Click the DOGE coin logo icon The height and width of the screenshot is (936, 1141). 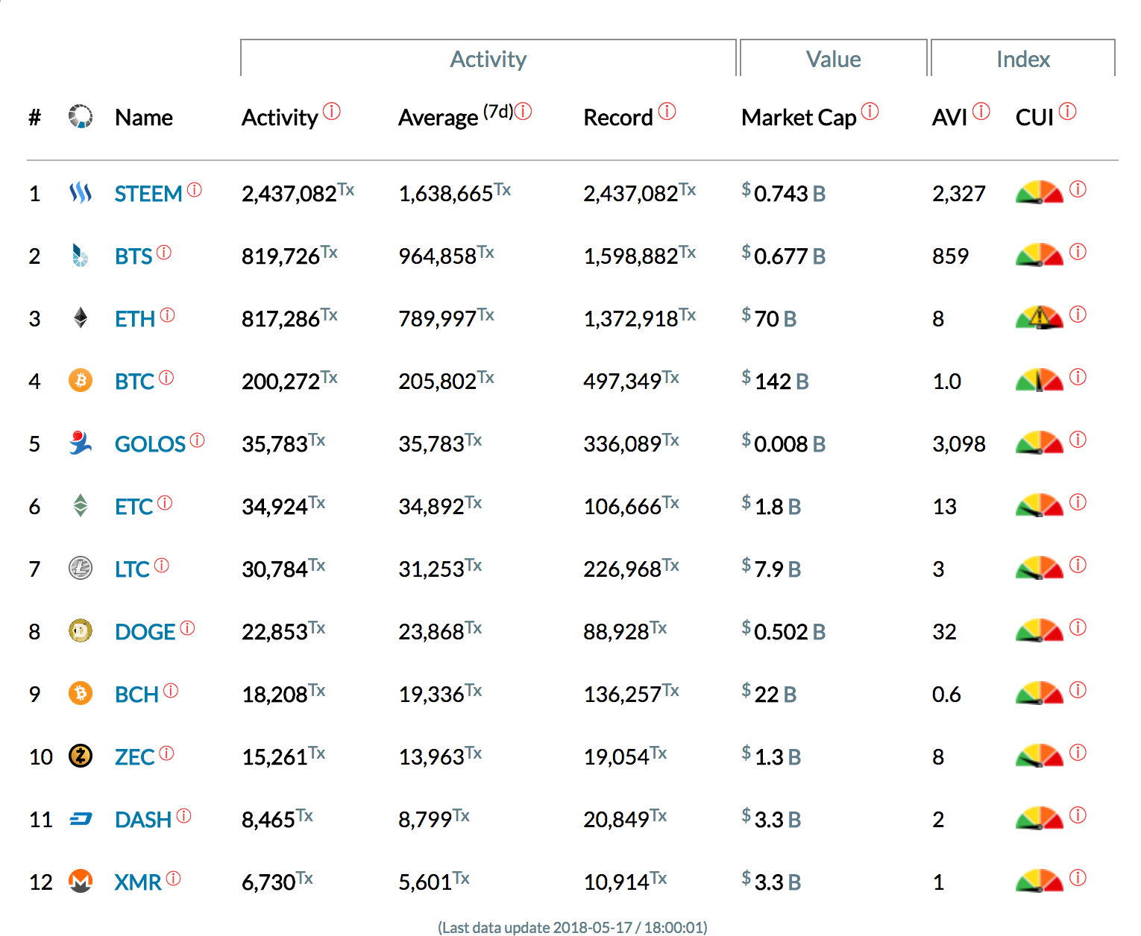(81, 631)
